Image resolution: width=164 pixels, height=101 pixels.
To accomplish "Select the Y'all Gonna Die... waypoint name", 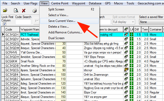I will pyautogui.click(x=31, y=52).
